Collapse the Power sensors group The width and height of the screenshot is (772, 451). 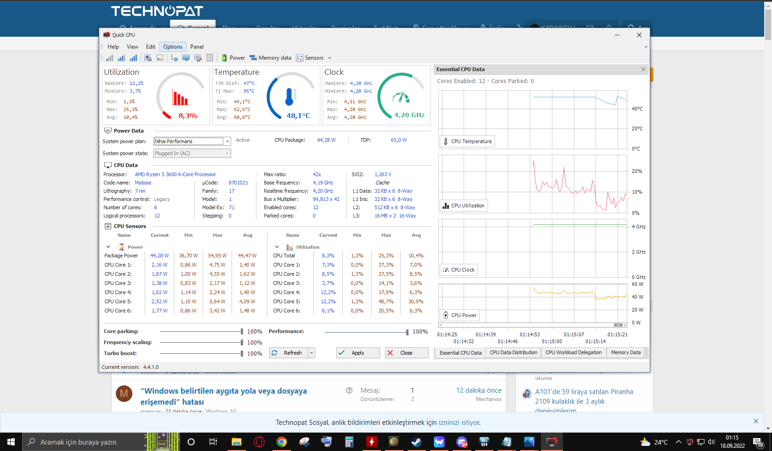point(108,247)
